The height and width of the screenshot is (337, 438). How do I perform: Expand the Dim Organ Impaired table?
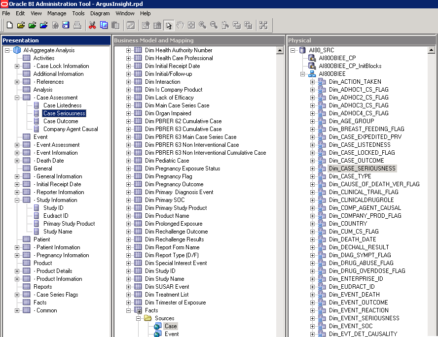(128, 113)
